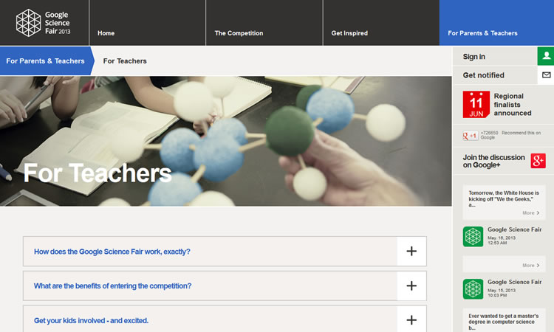Click the Google Science Fair 2013 logo

pos(43,23)
